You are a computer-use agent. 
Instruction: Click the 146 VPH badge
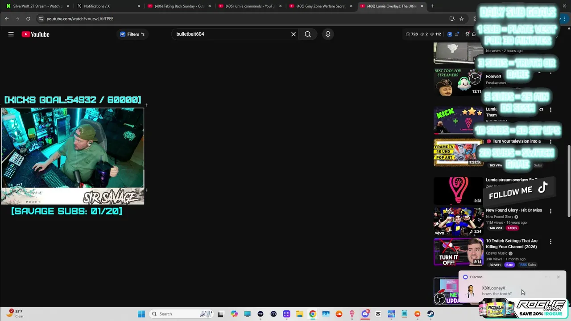point(496,228)
